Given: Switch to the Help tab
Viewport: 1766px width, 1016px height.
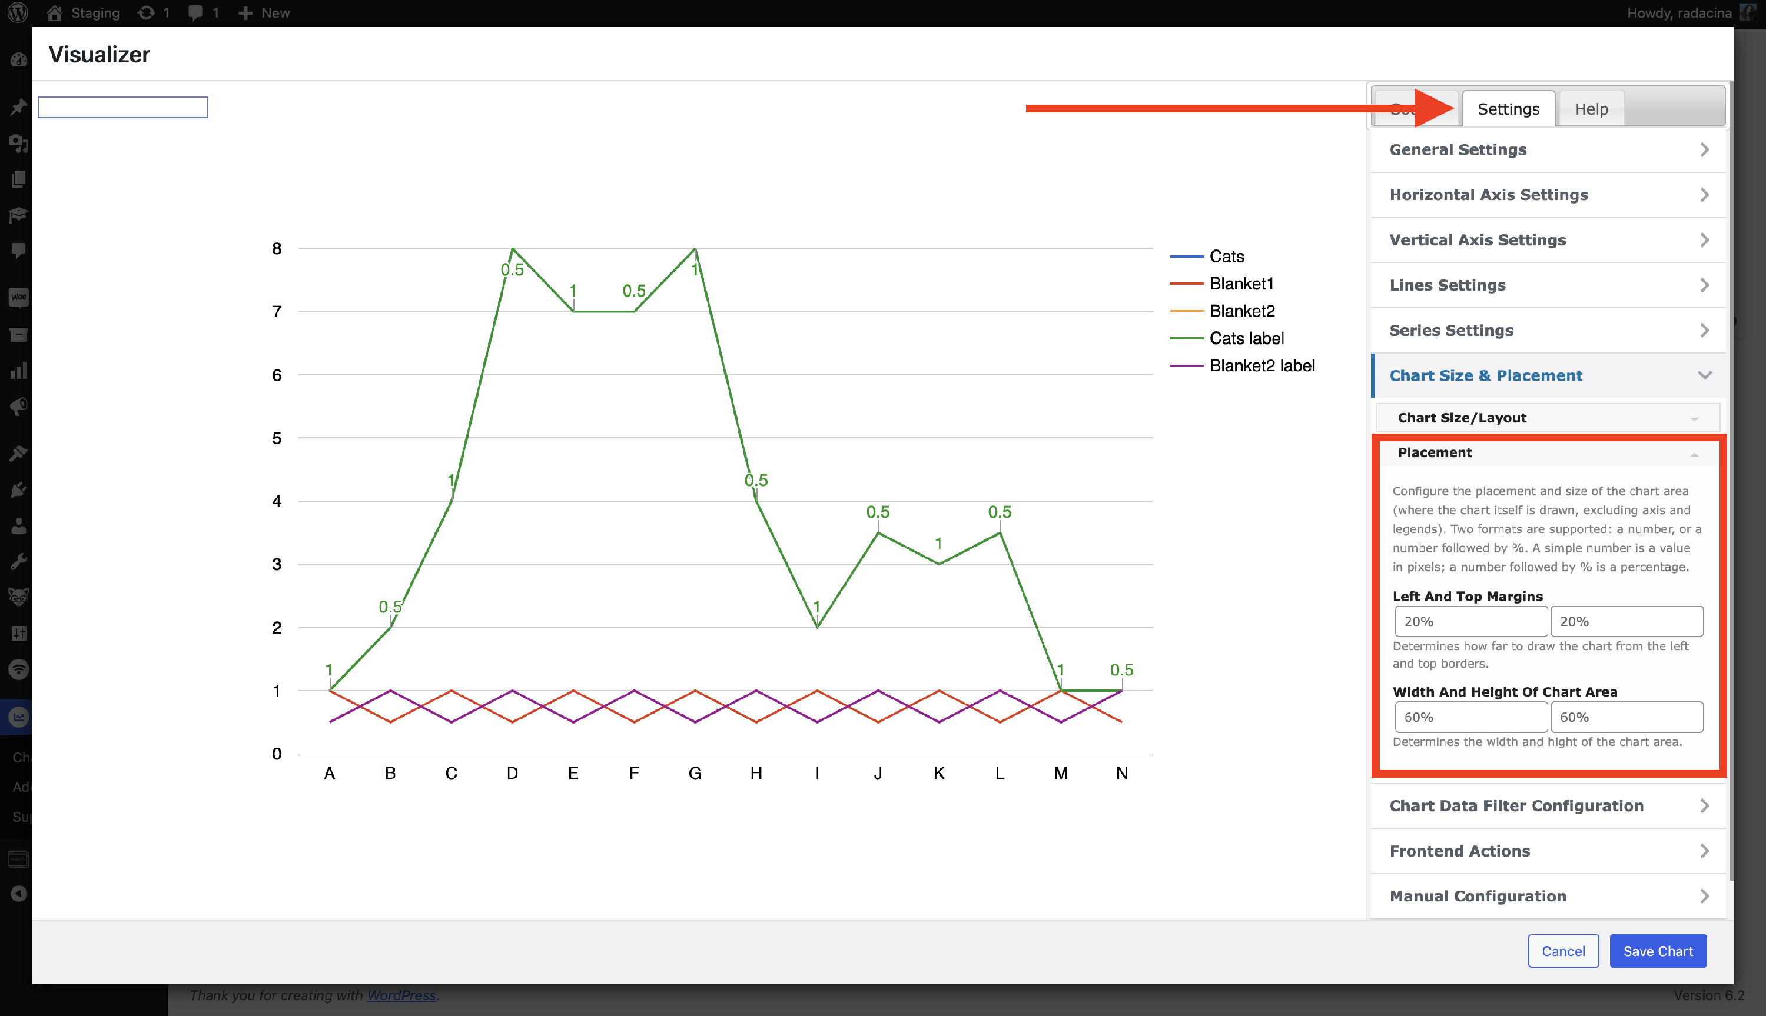Looking at the screenshot, I should (x=1591, y=109).
